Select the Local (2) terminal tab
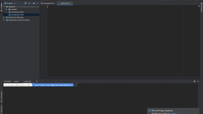The image size is (203, 114). click(x=27, y=81)
